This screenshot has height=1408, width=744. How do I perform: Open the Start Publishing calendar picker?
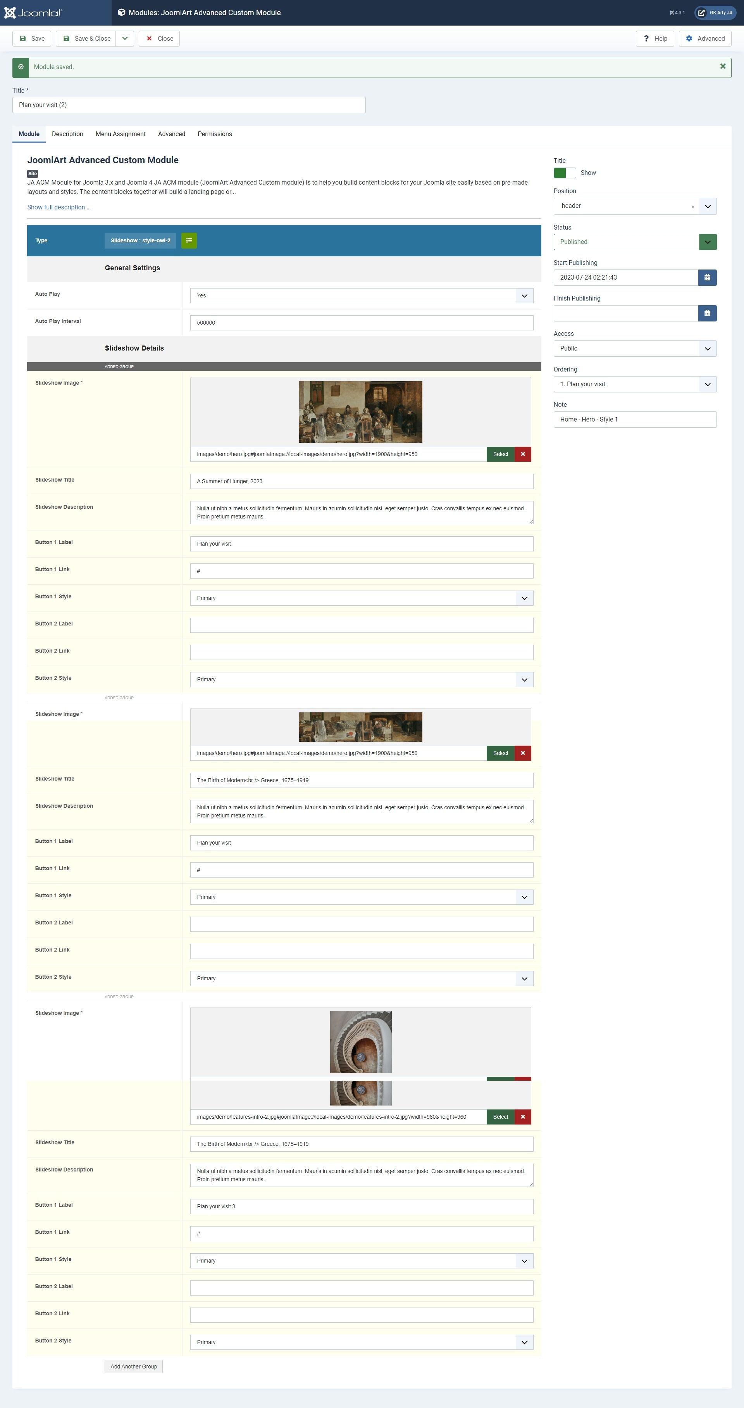707,278
